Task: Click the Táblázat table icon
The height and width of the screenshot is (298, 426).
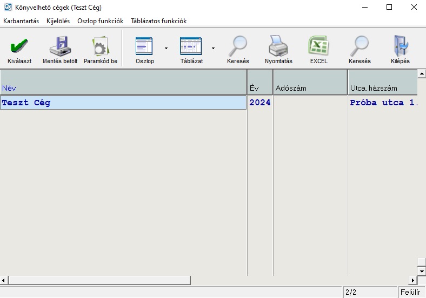Action: pos(191,47)
